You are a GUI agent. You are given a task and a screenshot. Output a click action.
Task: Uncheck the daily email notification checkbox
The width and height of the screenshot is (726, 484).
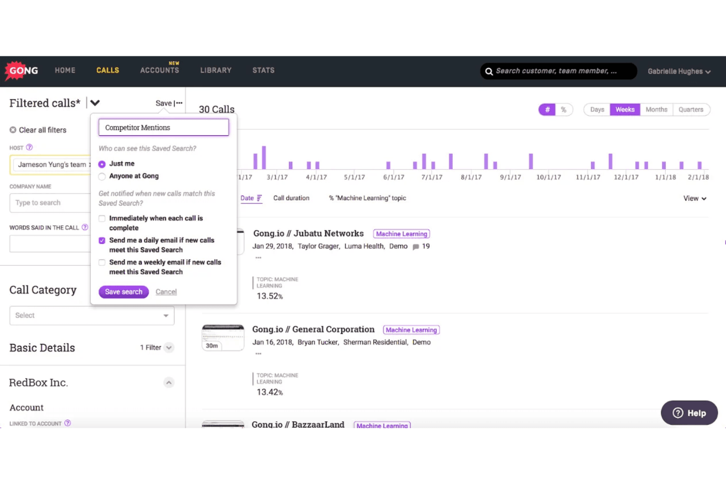tap(102, 240)
